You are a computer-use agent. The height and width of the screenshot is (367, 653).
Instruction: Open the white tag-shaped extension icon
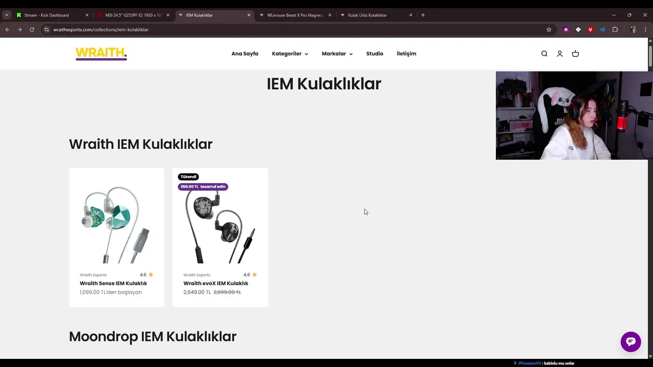click(x=578, y=30)
